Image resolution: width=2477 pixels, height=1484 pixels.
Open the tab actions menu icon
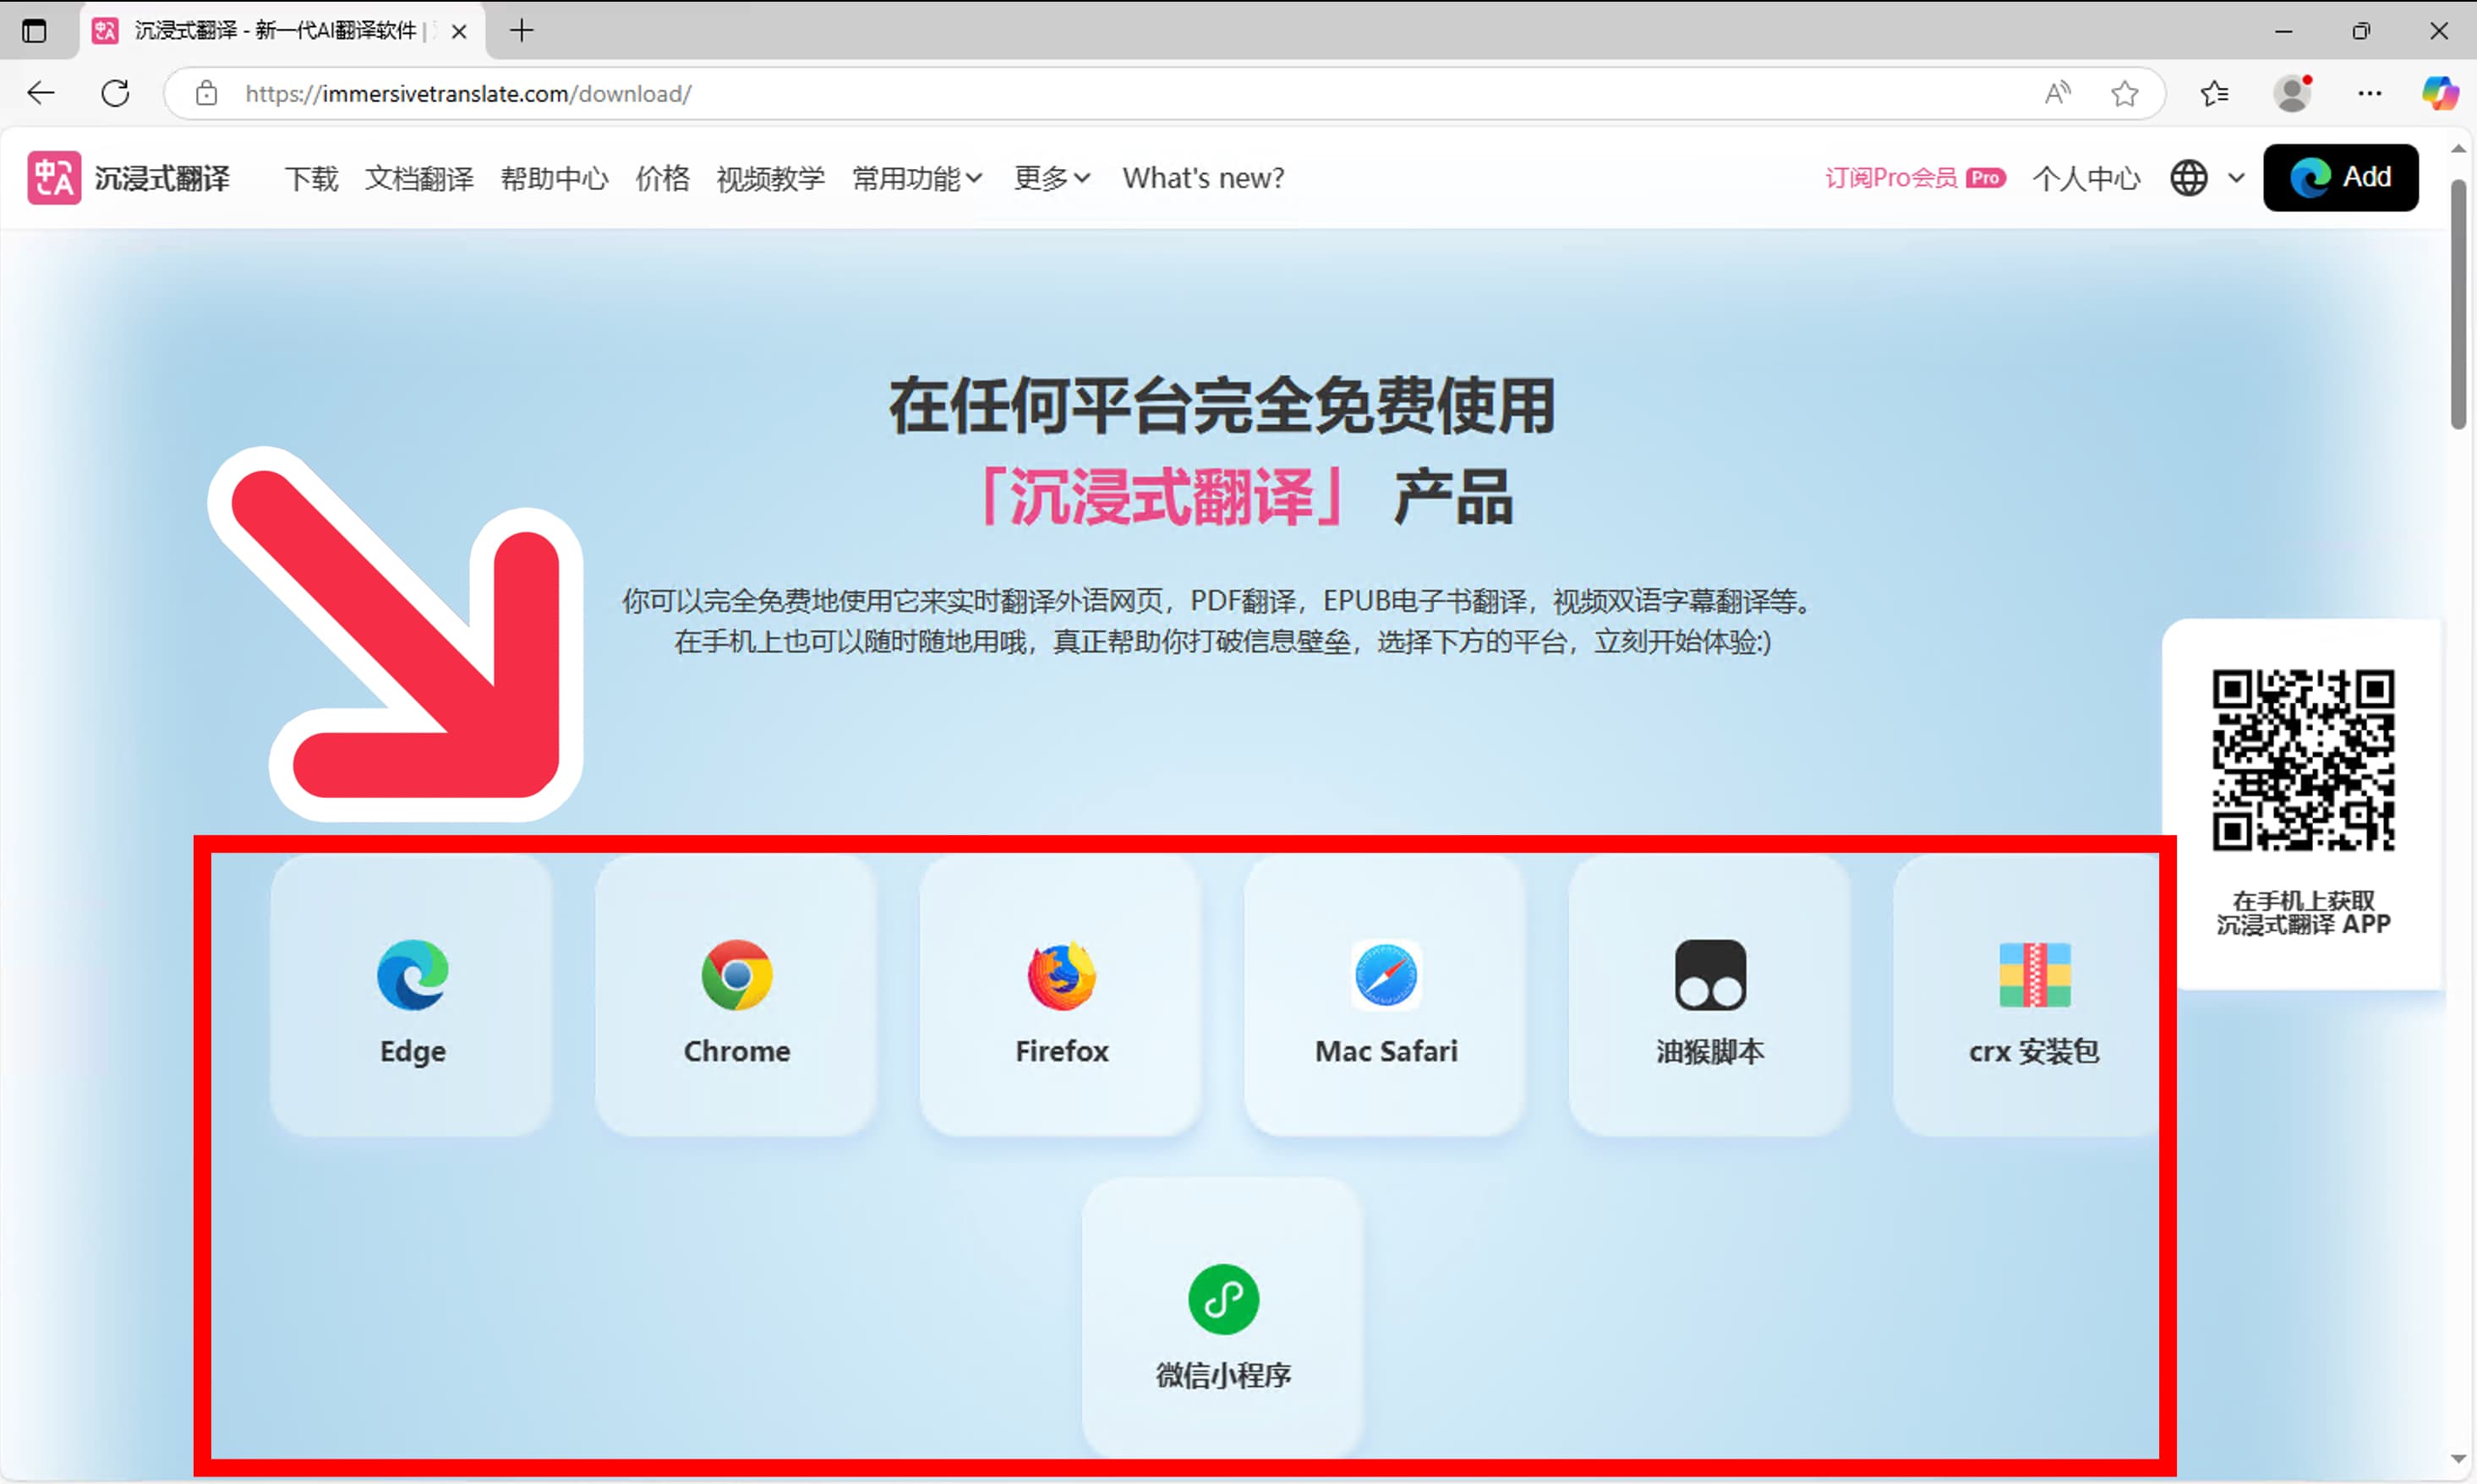pyautogui.click(x=34, y=31)
